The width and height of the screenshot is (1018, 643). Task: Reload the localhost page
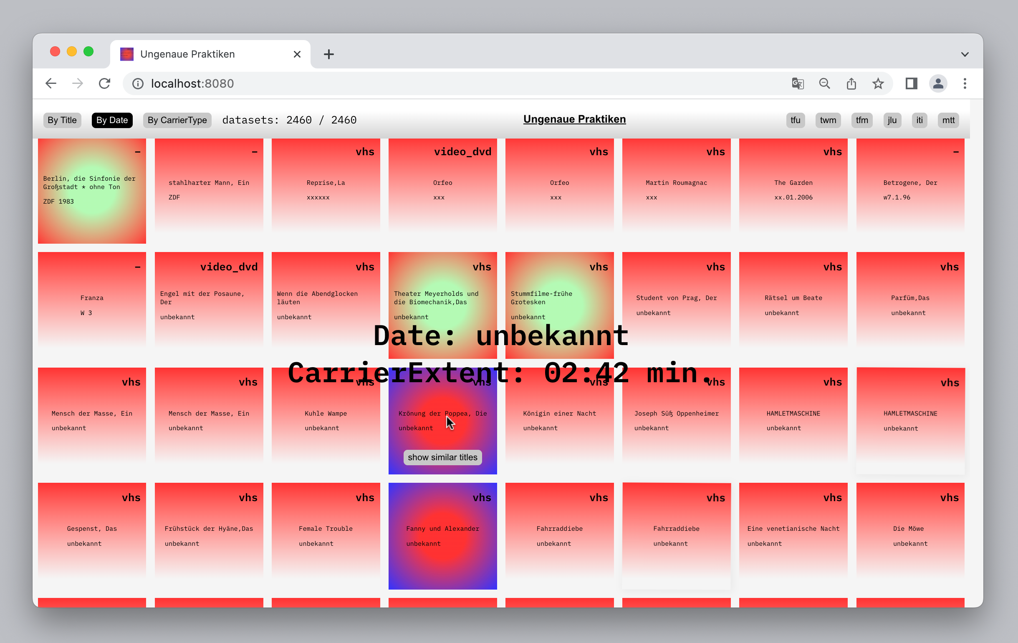104,83
